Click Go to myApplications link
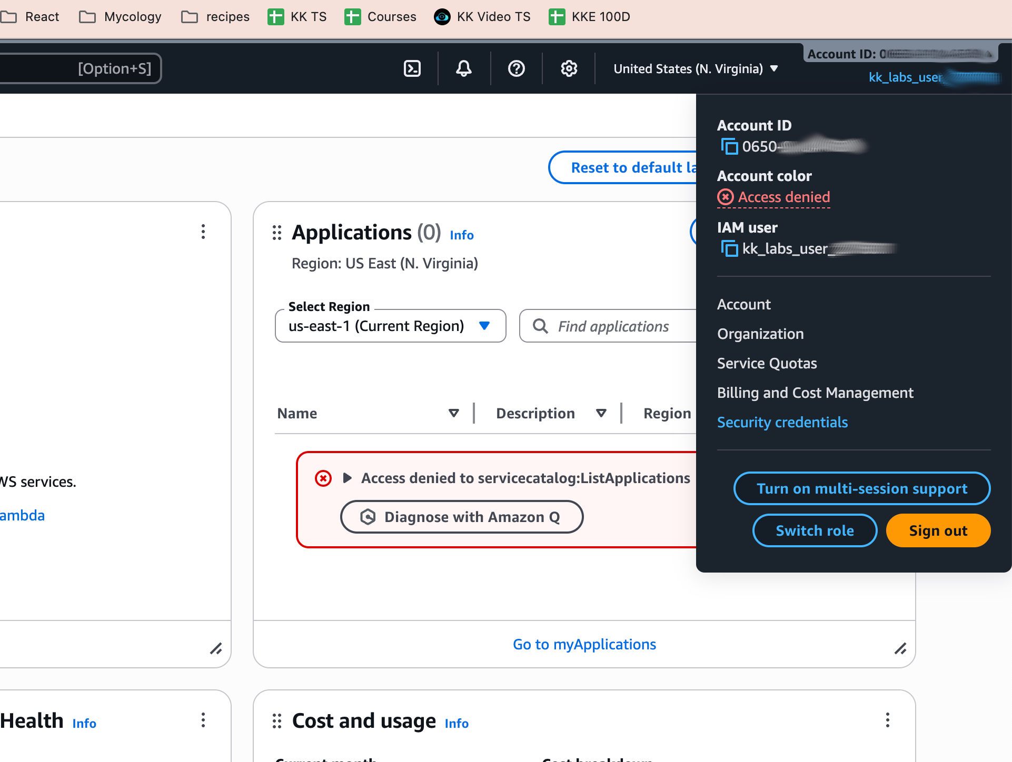Viewport: 1012px width, 762px height. pos(584,644)
